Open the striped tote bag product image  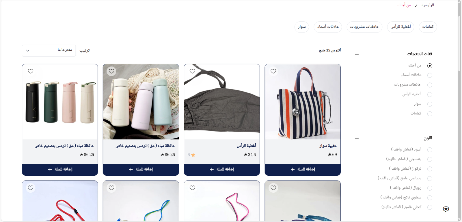[x=303, y=102]
